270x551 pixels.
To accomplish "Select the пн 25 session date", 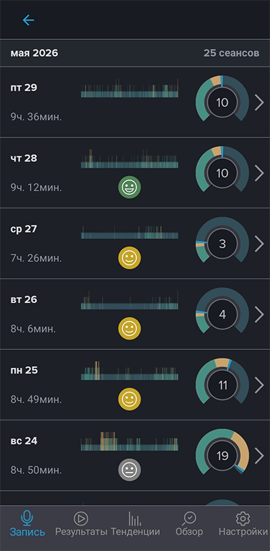I will click(x=24, y=370).
